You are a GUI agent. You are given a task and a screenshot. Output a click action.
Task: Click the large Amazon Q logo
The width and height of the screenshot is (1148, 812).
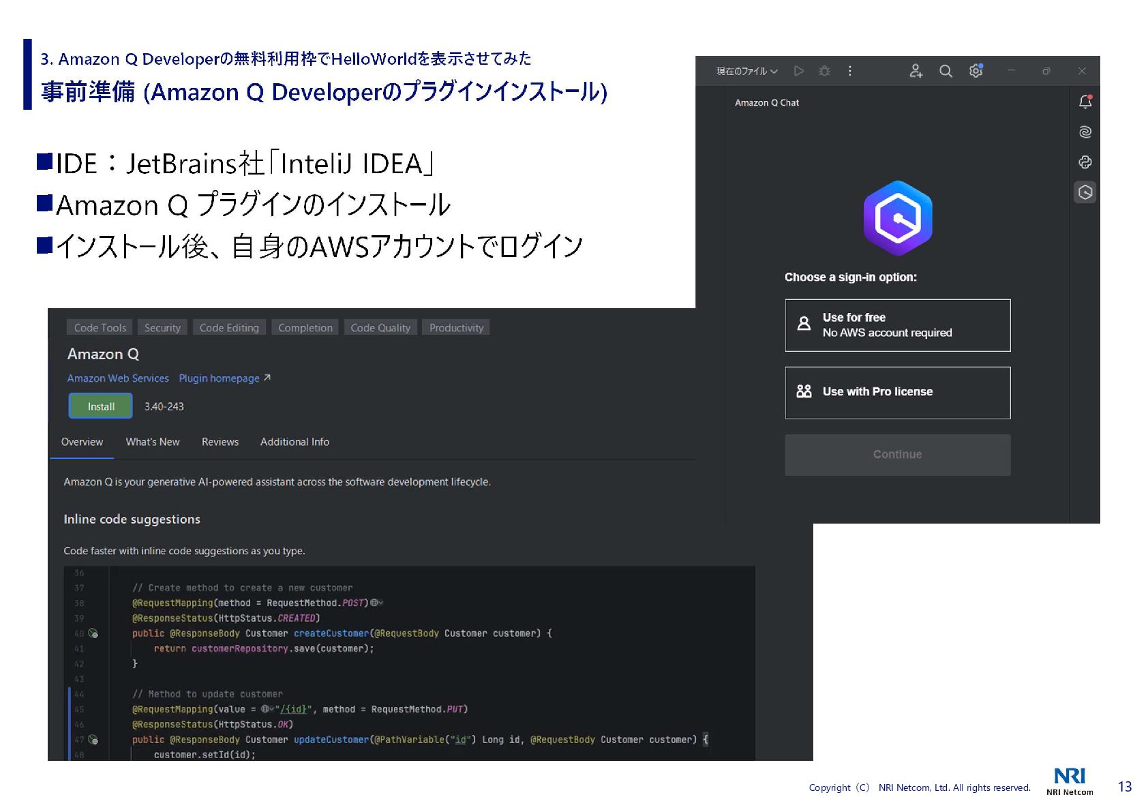(898, 218)
